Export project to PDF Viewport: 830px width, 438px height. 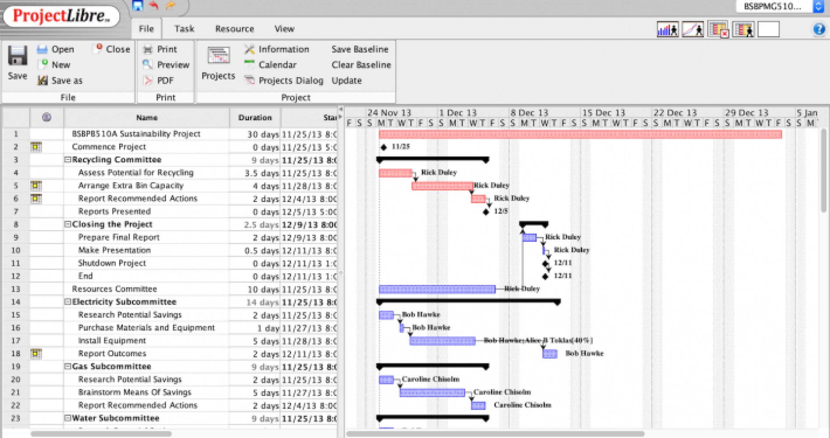159,81
